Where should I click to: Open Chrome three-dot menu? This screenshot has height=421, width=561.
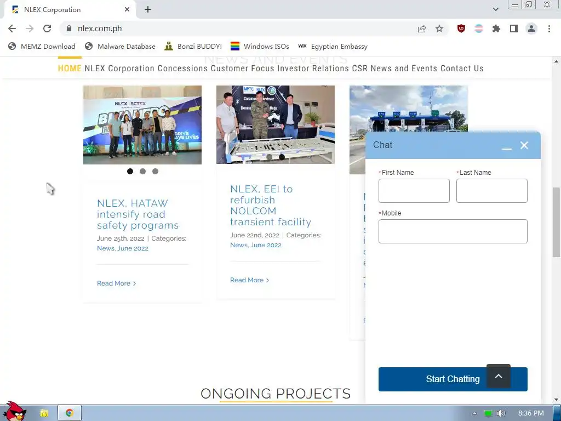pyautogui.click(x=549, y=29)
